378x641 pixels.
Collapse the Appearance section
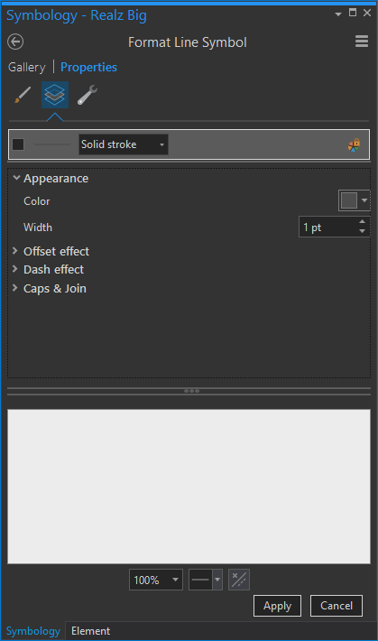point(16,178)
